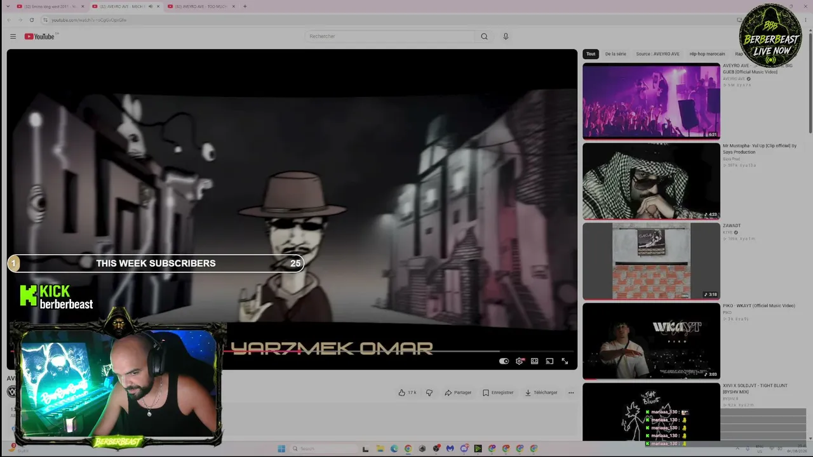Open the 'ZAWADT' video title

[732, 225]
